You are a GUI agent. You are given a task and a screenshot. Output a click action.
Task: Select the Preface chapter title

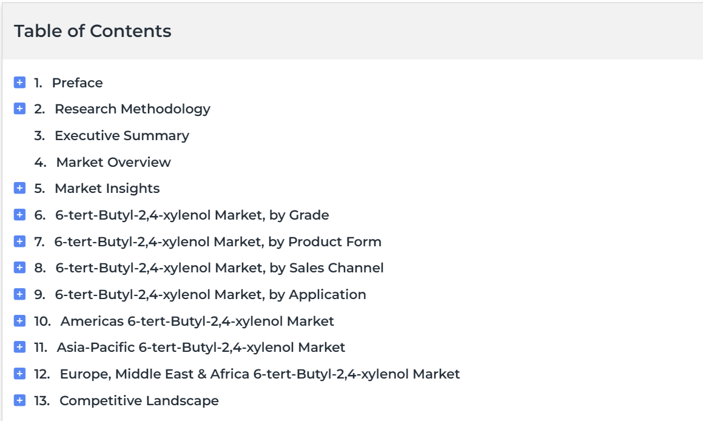tap(78, 83)
